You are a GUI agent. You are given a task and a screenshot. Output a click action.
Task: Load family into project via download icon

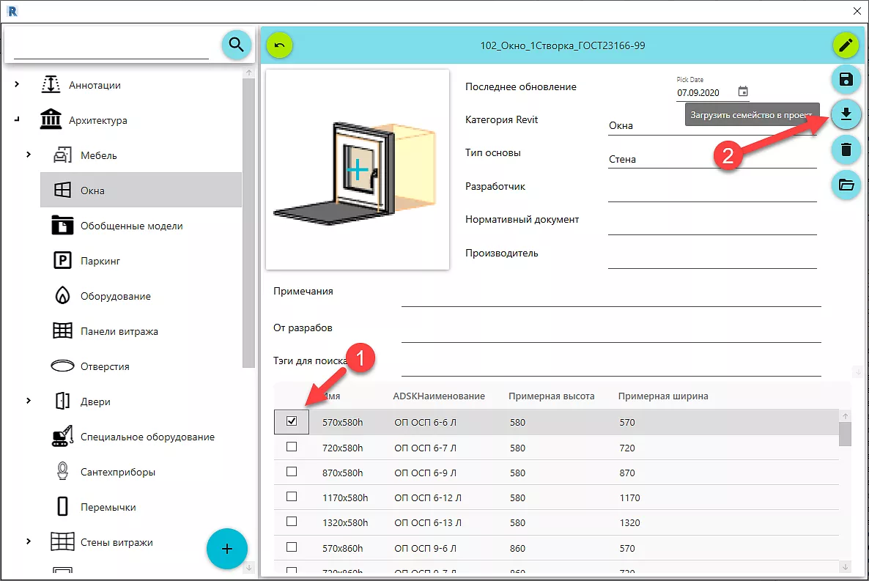(846, 114)
